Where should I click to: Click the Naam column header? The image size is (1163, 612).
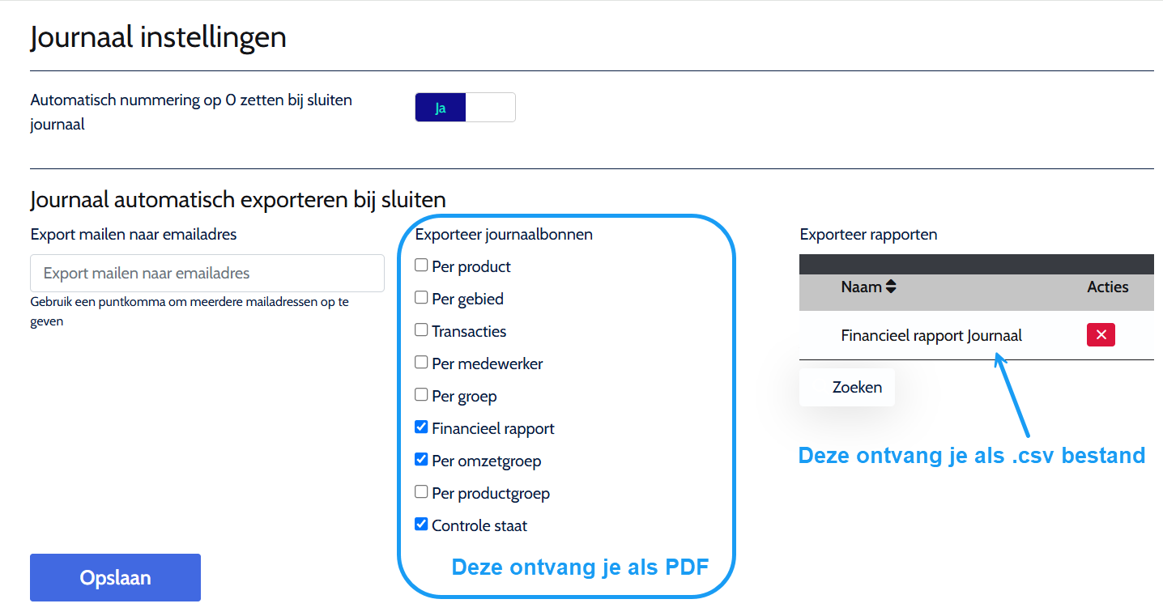(861, 287)
